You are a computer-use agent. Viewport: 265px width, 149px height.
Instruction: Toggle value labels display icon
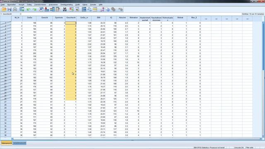tap(102, 10)
